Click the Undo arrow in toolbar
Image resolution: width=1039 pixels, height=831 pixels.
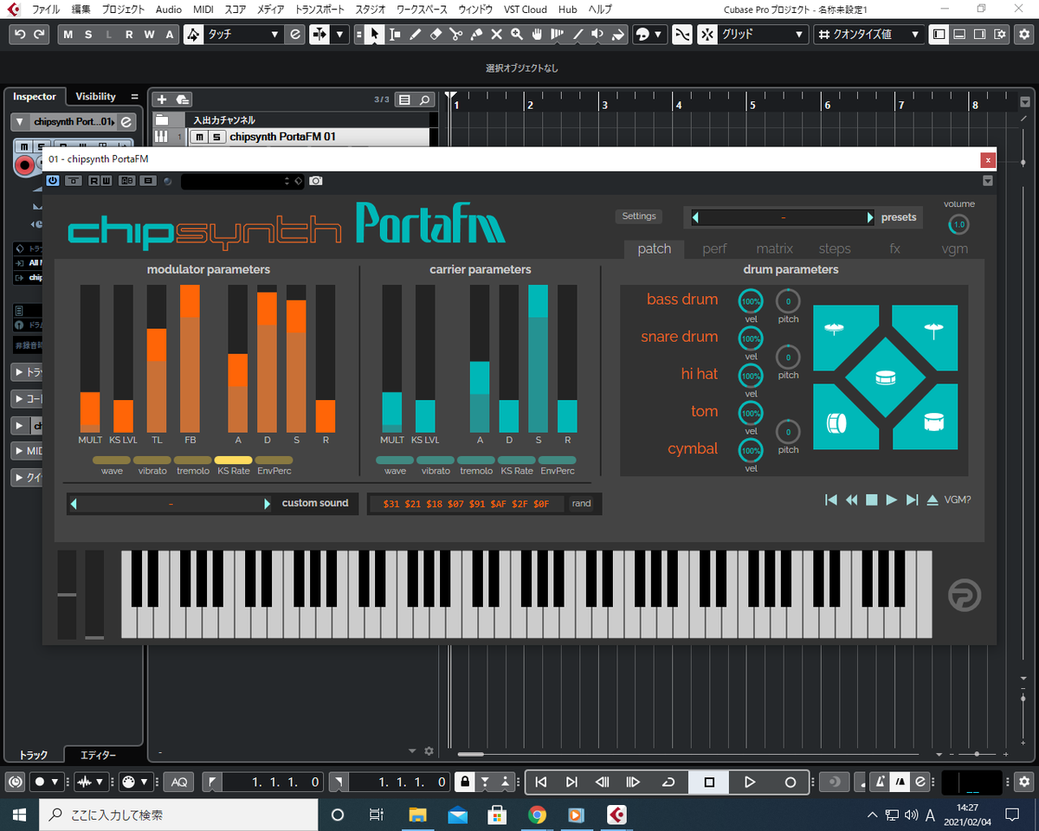click(x=20, y=35)
